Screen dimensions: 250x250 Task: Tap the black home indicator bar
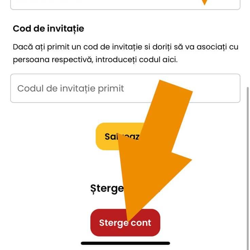[125, 243]
